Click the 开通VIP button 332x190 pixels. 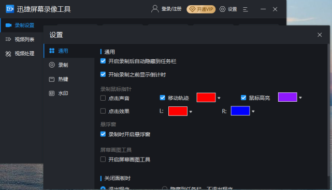201,9
